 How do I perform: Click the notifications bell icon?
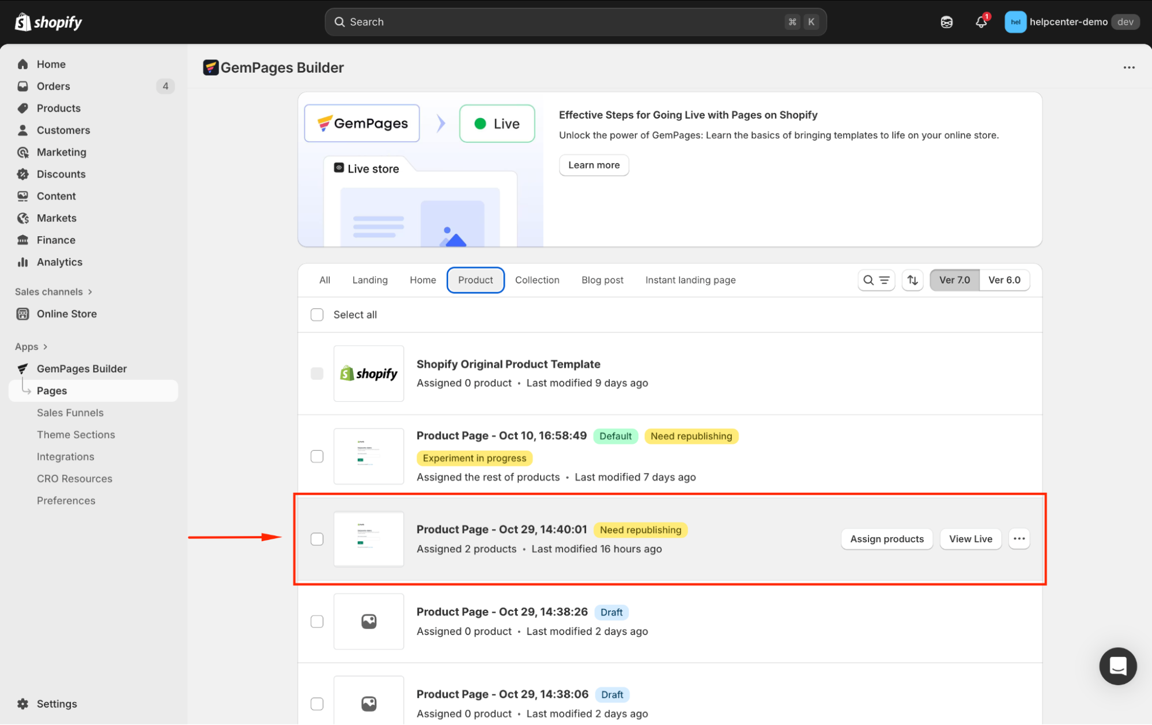981,22
